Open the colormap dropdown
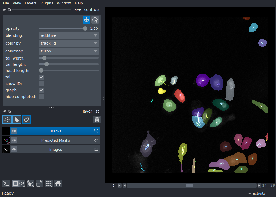This screenshot has height=197, width=276. 69,51
